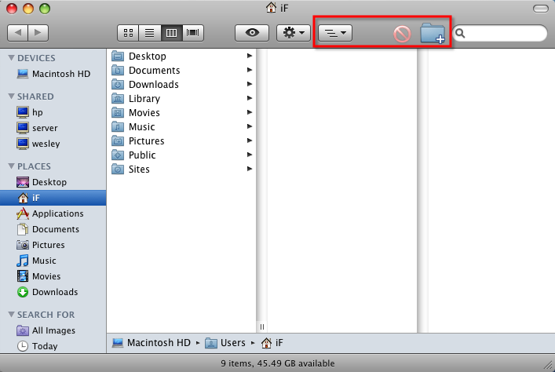Go back with the left arrow button

tap(18, 33)
